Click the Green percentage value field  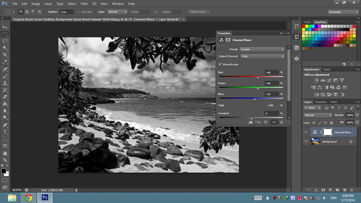click(x=271, y=83)
